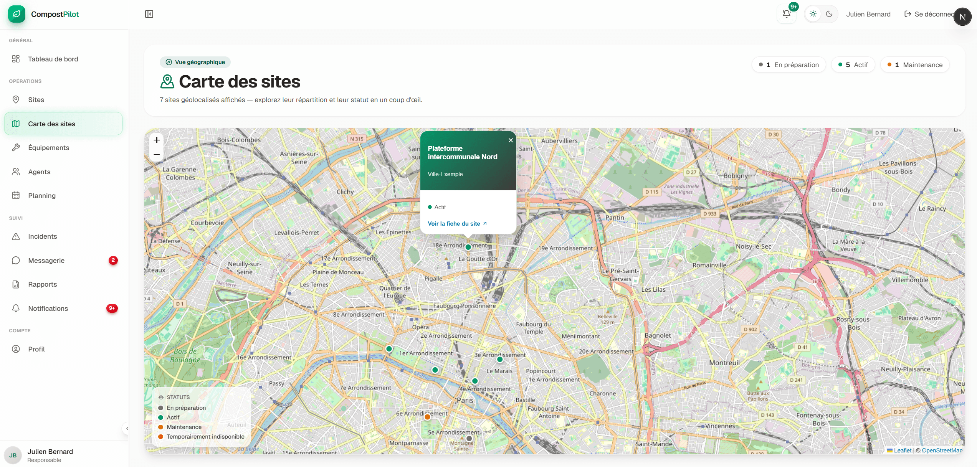
Task: Zoom in on the map with plus
Action: tap(157, 140)
